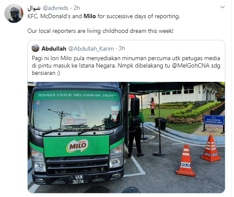Open the profile avatar of @advreds
Screen dimensions: 234x197
pyautogui.click(x=14, y=13)
